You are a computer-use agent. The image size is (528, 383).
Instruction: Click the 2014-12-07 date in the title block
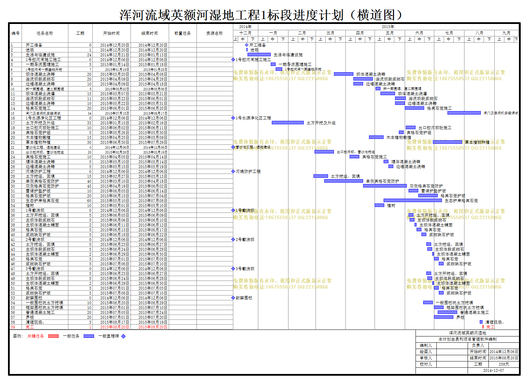[x=493, y=370]
